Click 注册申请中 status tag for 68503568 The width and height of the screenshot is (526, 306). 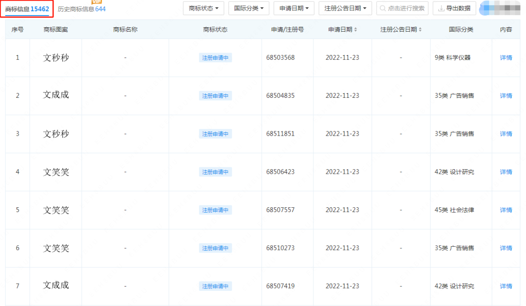coord(215,57)
